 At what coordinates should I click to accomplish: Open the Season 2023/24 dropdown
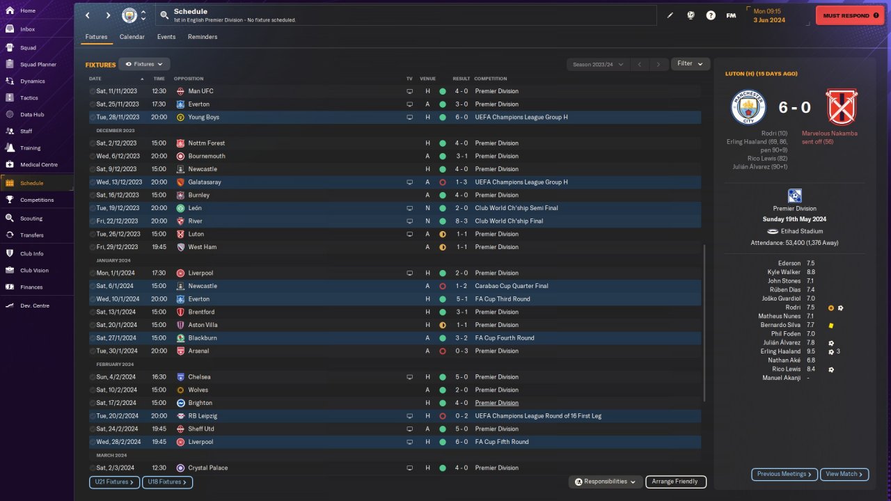(597, 64)
